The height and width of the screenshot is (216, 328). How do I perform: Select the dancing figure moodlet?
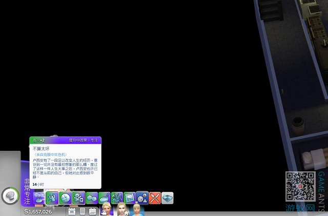pyautogui.click(x=52, y=198)
